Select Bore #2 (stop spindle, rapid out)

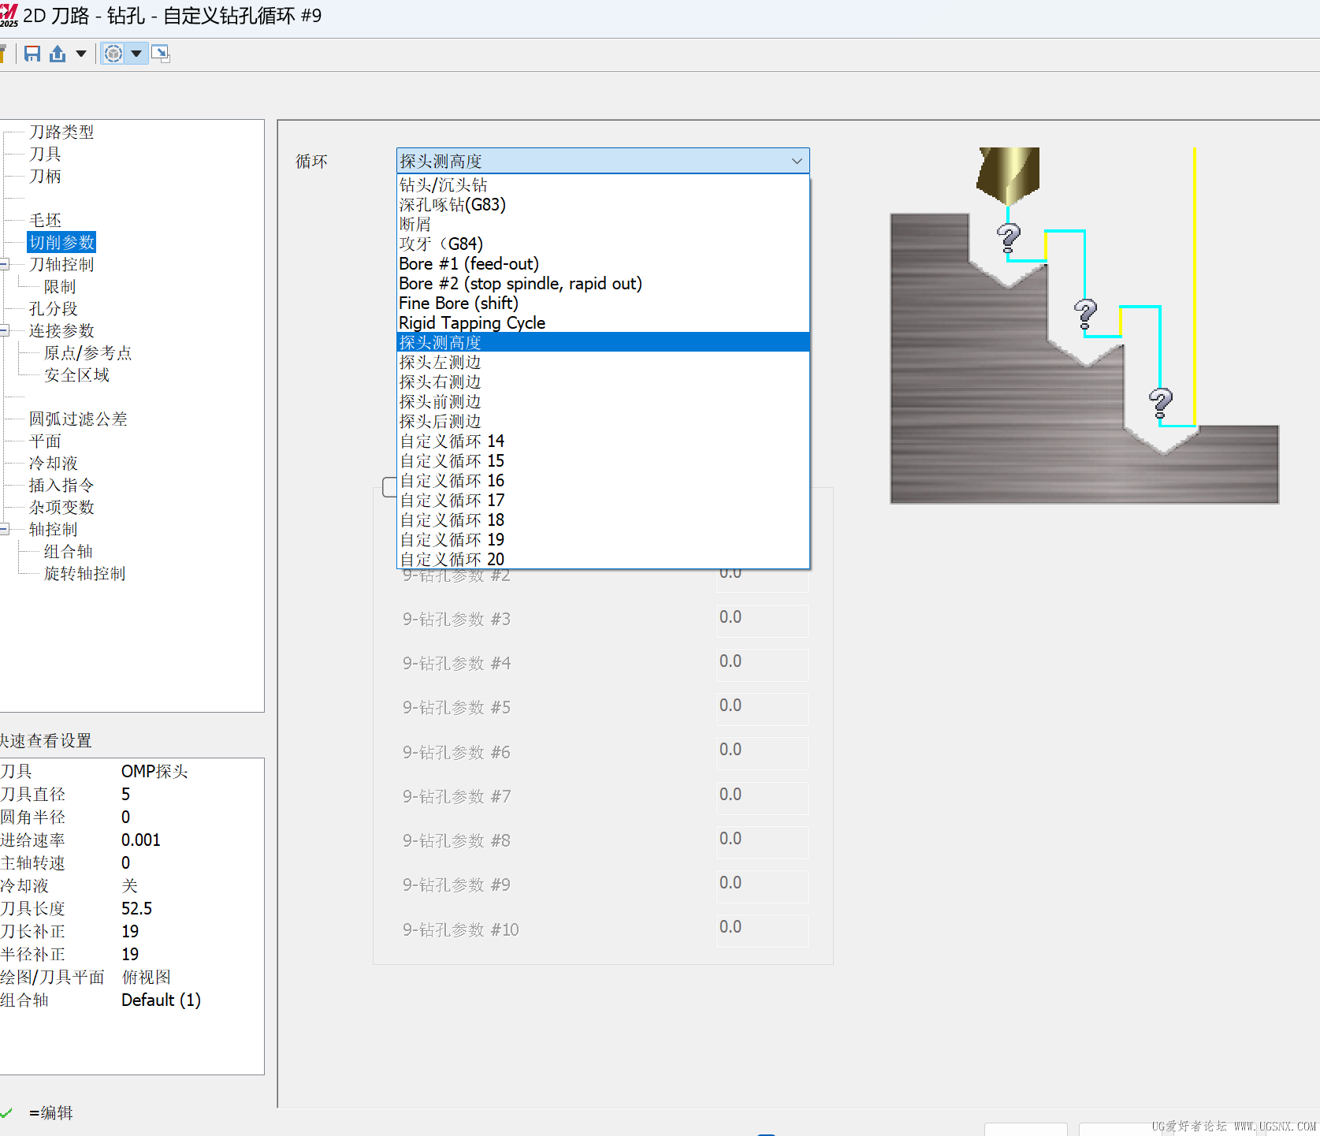click(603, 284)
